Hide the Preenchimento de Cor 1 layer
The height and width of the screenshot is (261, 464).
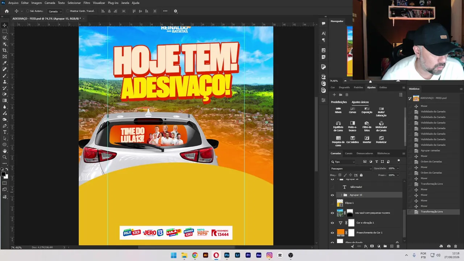332,233
